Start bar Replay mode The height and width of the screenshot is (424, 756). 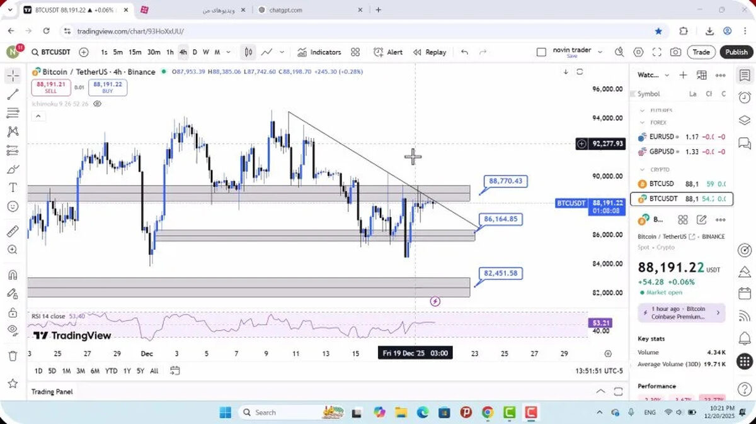coord(430,52)
